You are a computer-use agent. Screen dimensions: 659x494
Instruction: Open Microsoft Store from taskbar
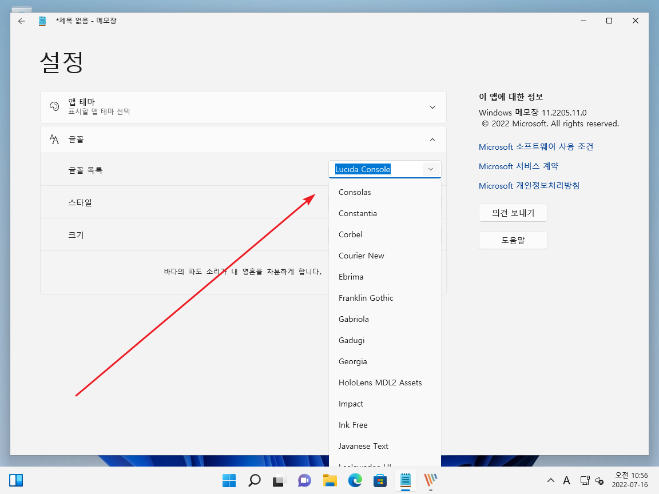(x=380, y=480)
